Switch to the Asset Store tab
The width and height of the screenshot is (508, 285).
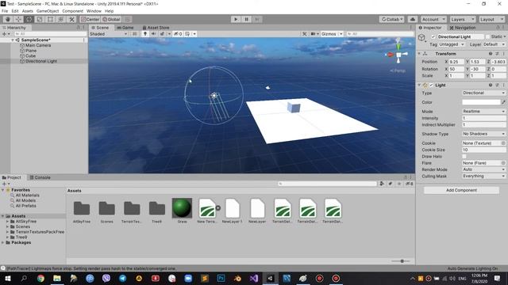[x=156, y=28]
